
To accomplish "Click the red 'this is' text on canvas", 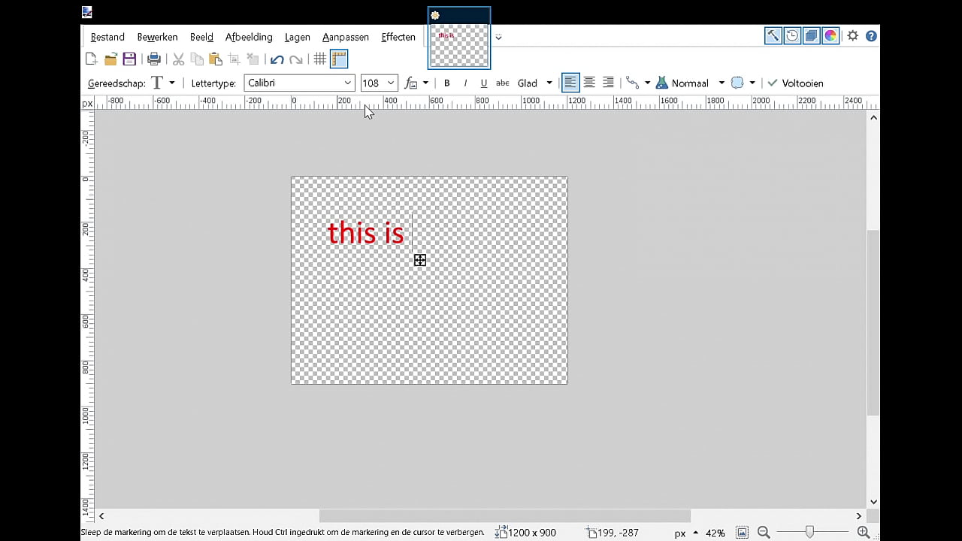I will tap(365, 232).
